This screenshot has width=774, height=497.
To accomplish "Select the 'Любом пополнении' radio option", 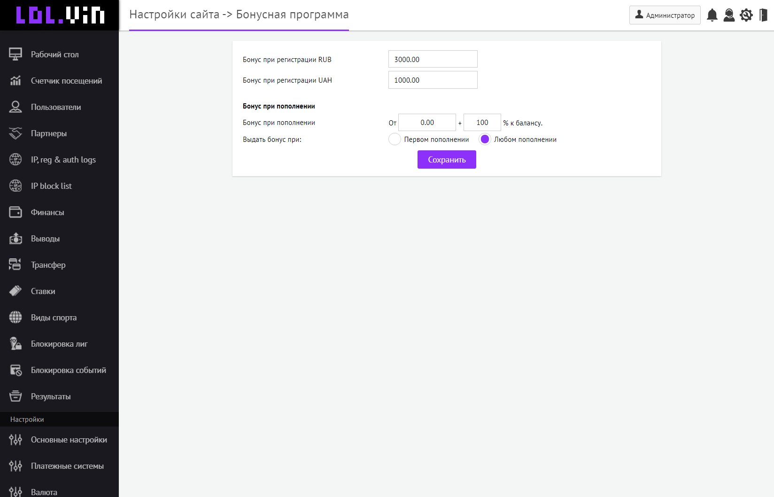I will 485,140.
